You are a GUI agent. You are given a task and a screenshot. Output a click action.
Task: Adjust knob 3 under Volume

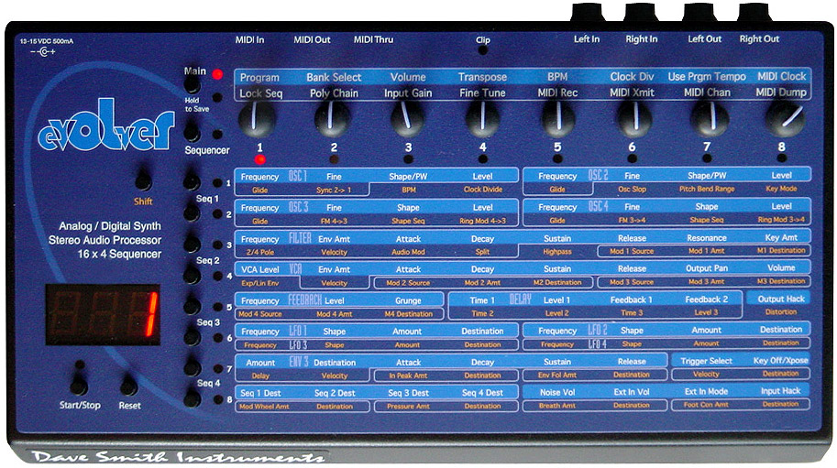pyautogui.click(x=408, y=118)
